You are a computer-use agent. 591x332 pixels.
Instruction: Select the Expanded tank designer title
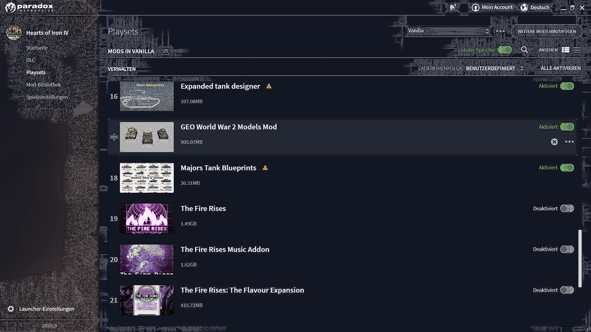click(220, 86)
